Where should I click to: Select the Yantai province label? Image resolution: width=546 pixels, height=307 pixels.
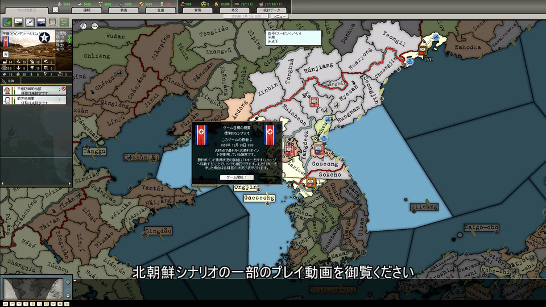[152, 188]
